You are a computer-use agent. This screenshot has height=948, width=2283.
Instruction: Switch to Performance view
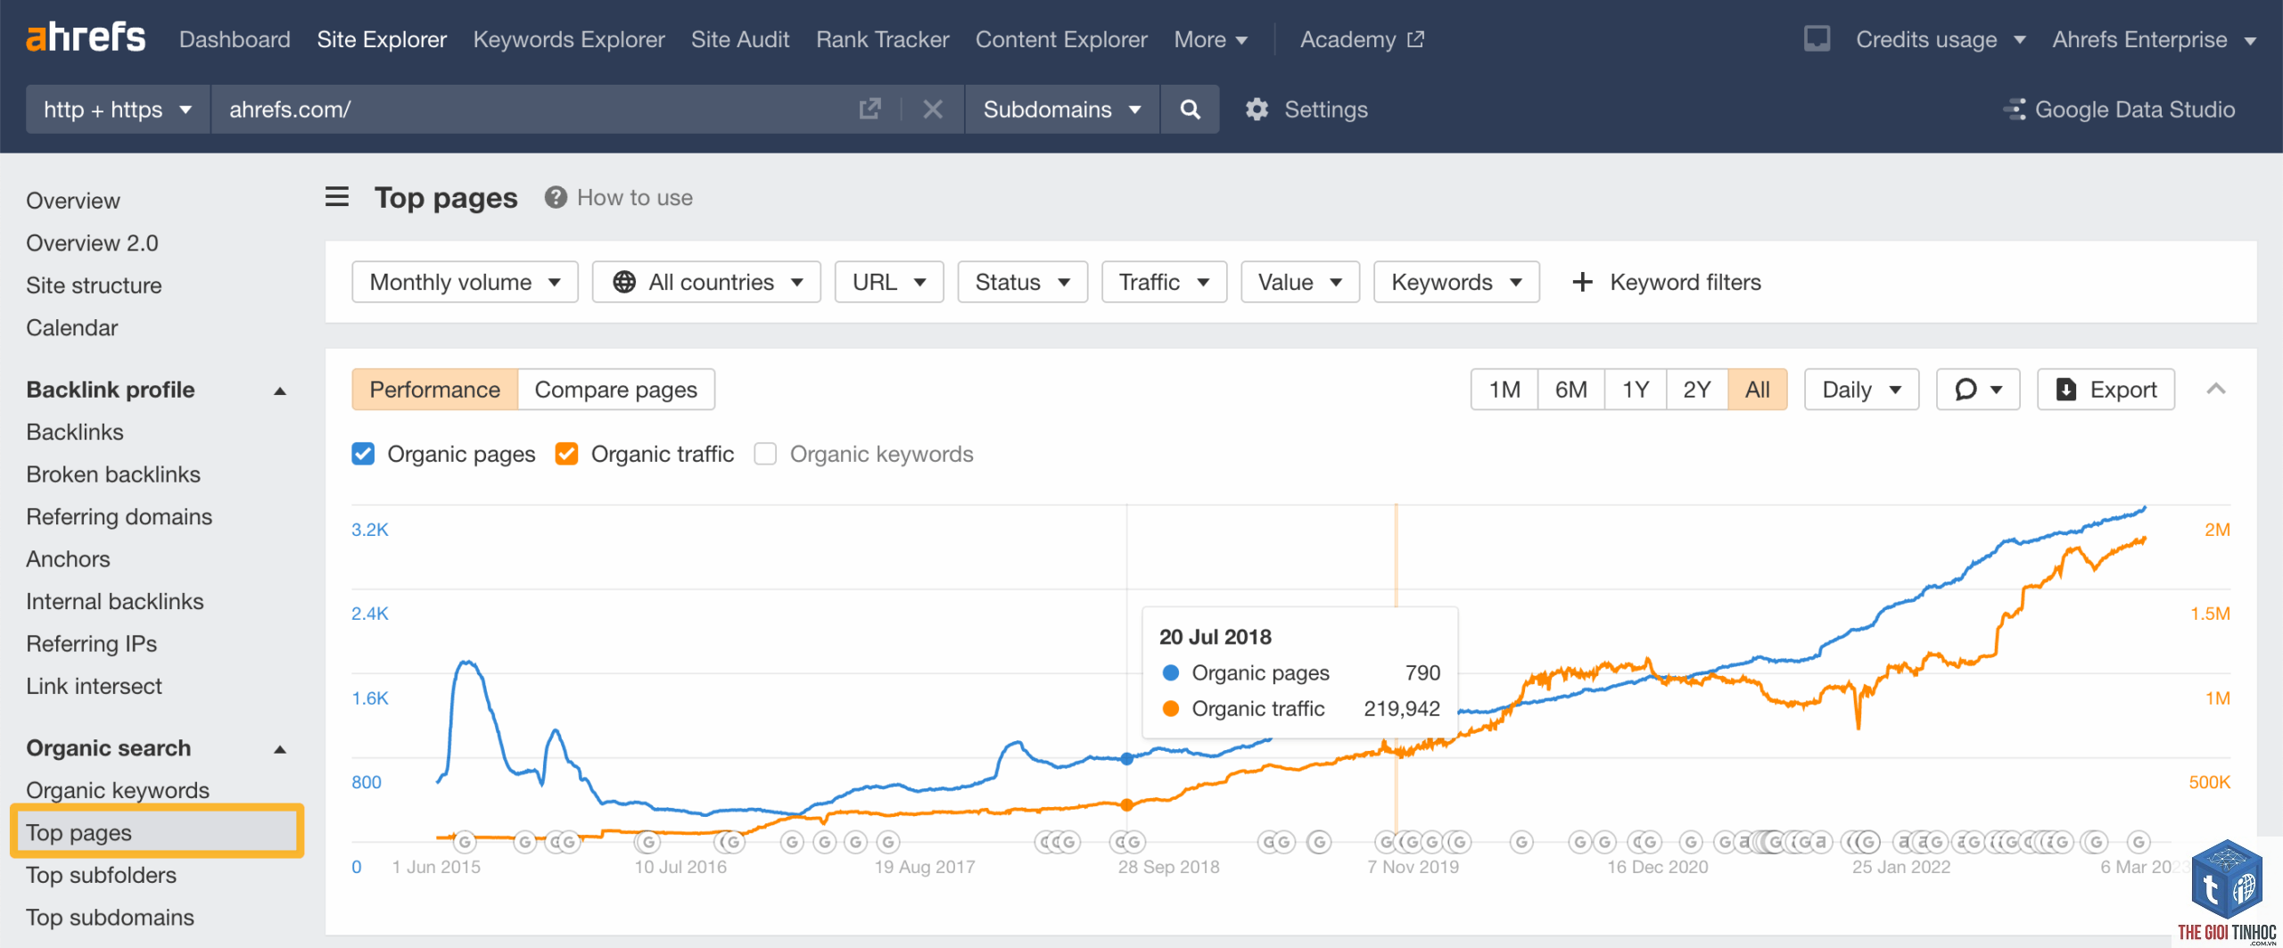pos(434,389)
